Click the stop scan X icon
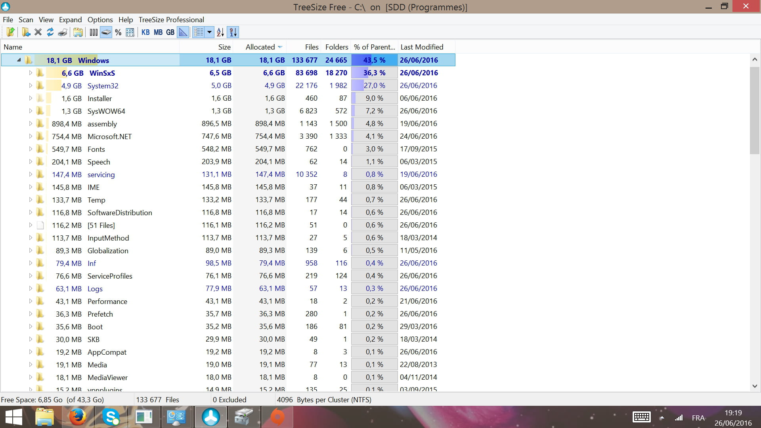761x428 pixels. (x=38, y=32)
